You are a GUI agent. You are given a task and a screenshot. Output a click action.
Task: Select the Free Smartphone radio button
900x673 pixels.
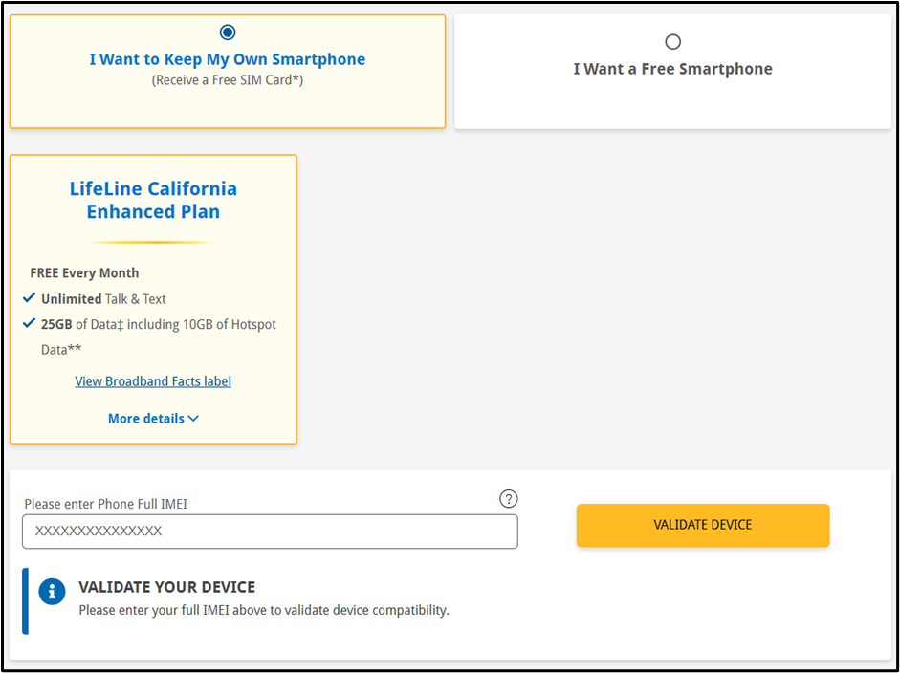(672, 42)
